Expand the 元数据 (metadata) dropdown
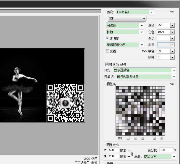Image resolution: width=180 pixels, height=164 pixels. click(174, 77)
